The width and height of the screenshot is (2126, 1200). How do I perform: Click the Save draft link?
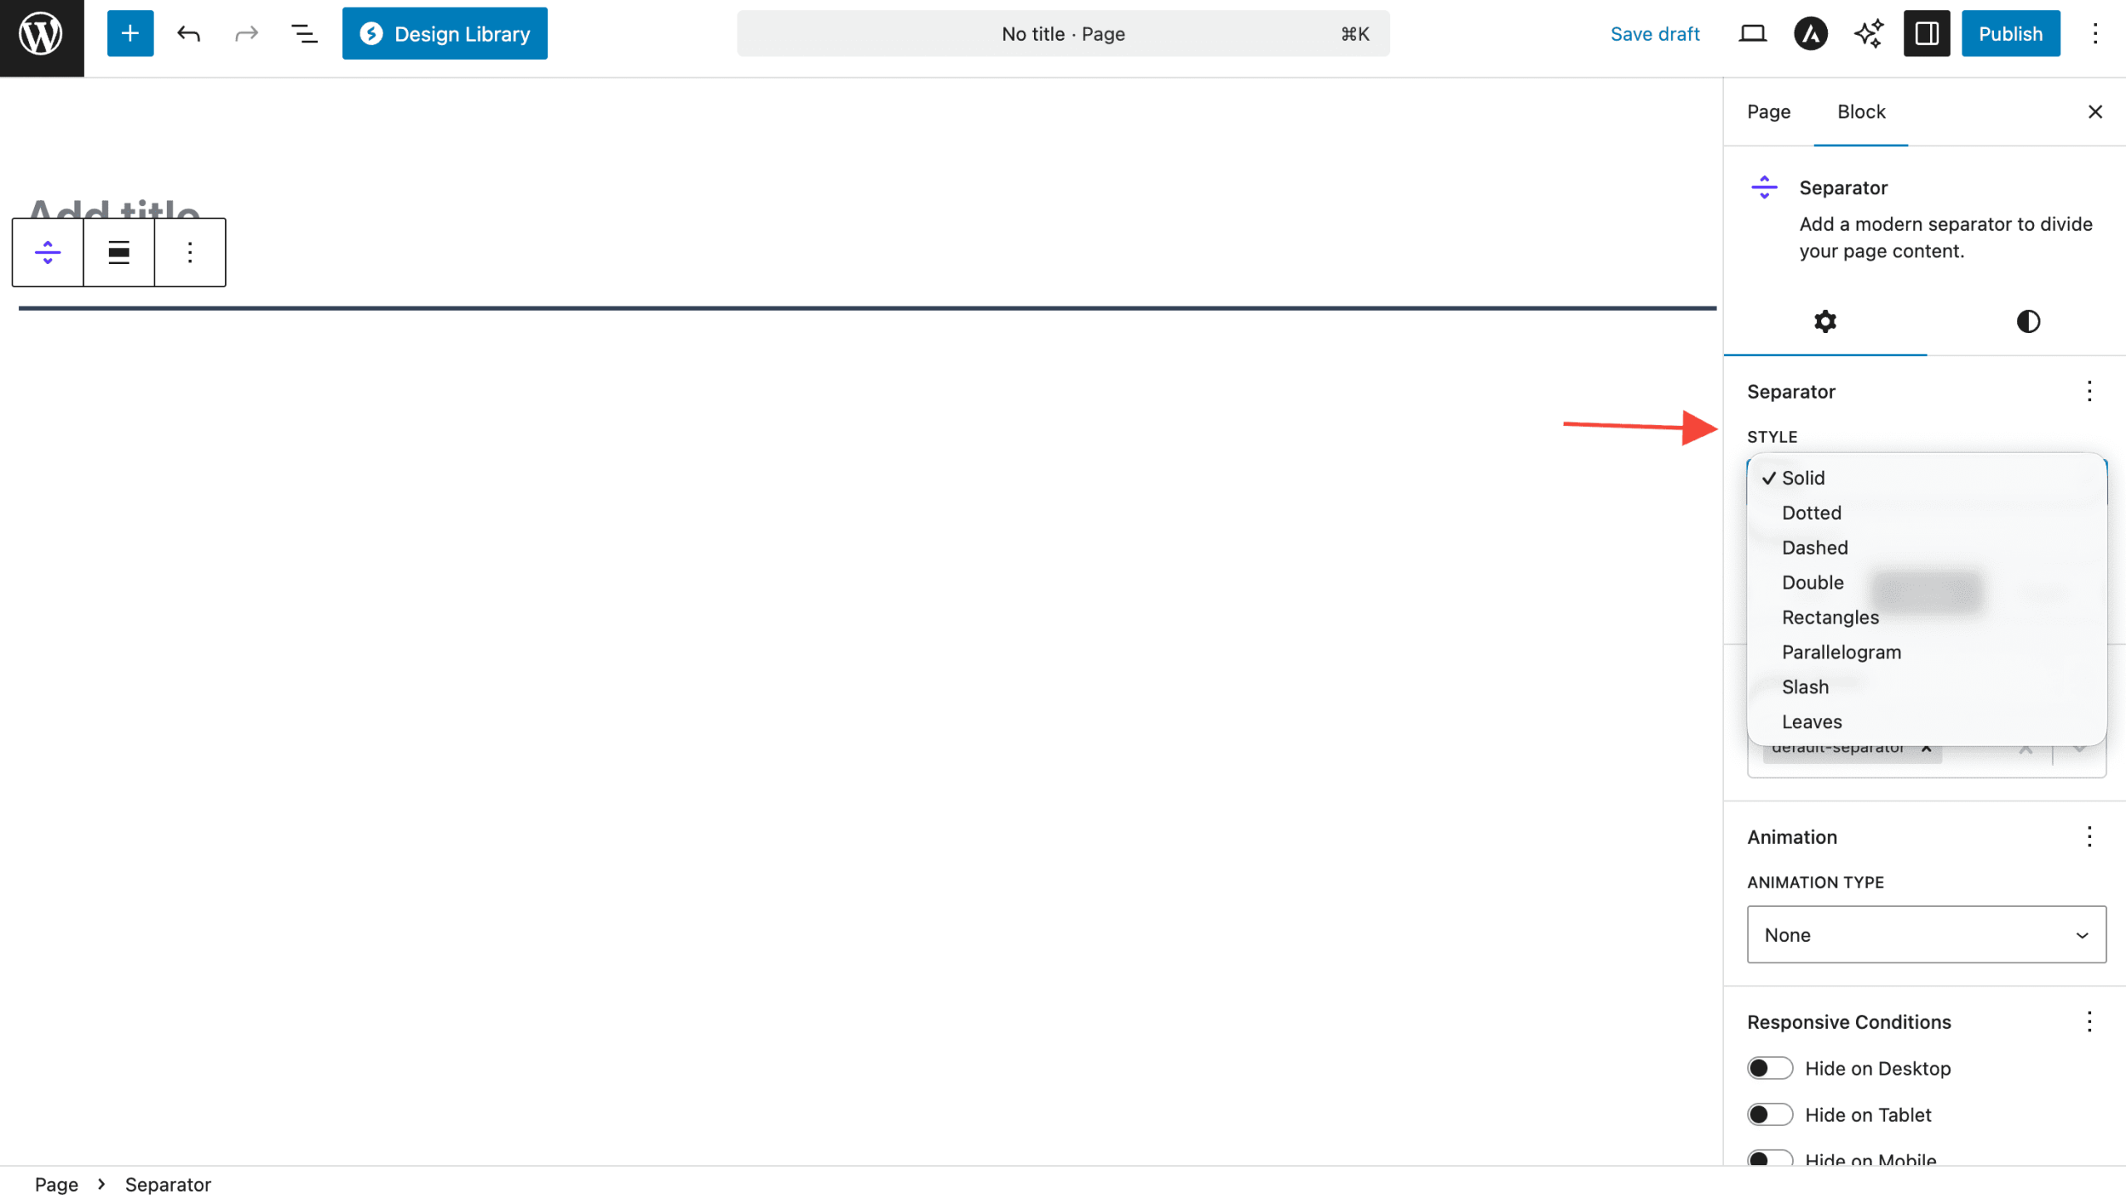pos(1654,33)
